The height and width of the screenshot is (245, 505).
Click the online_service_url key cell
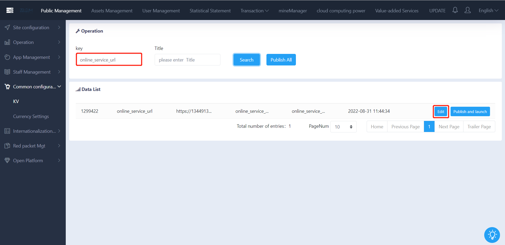pyautogui.click(x=135, y=111)
